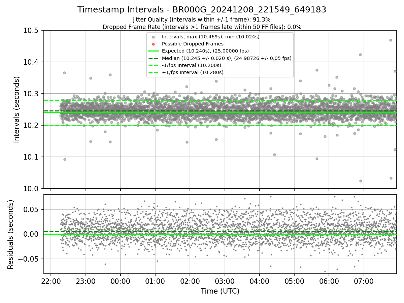Click the 23:00 time tick label

click(x=86, y=281)
